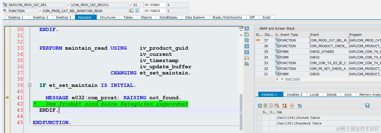Click the editor scroll down chevron

click(x=241, y=35)
